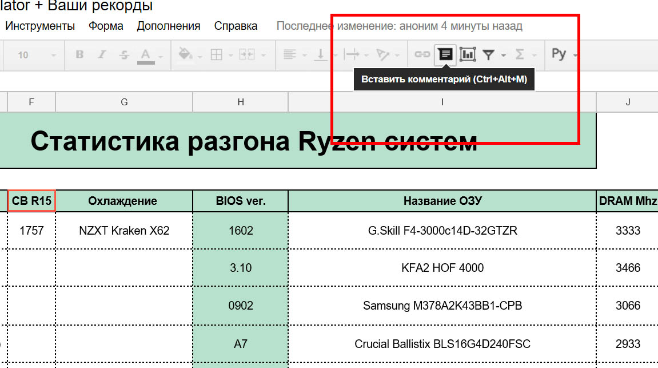Viewport: 658px width, 368px height.
Task: Select DRAM frequency cell 2933
Action: (627, 344)
